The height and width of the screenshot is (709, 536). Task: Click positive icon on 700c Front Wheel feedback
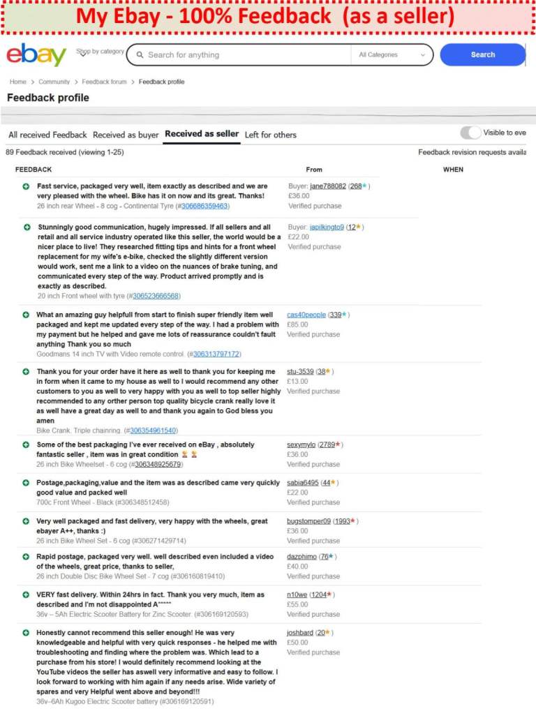pos(26,483)
